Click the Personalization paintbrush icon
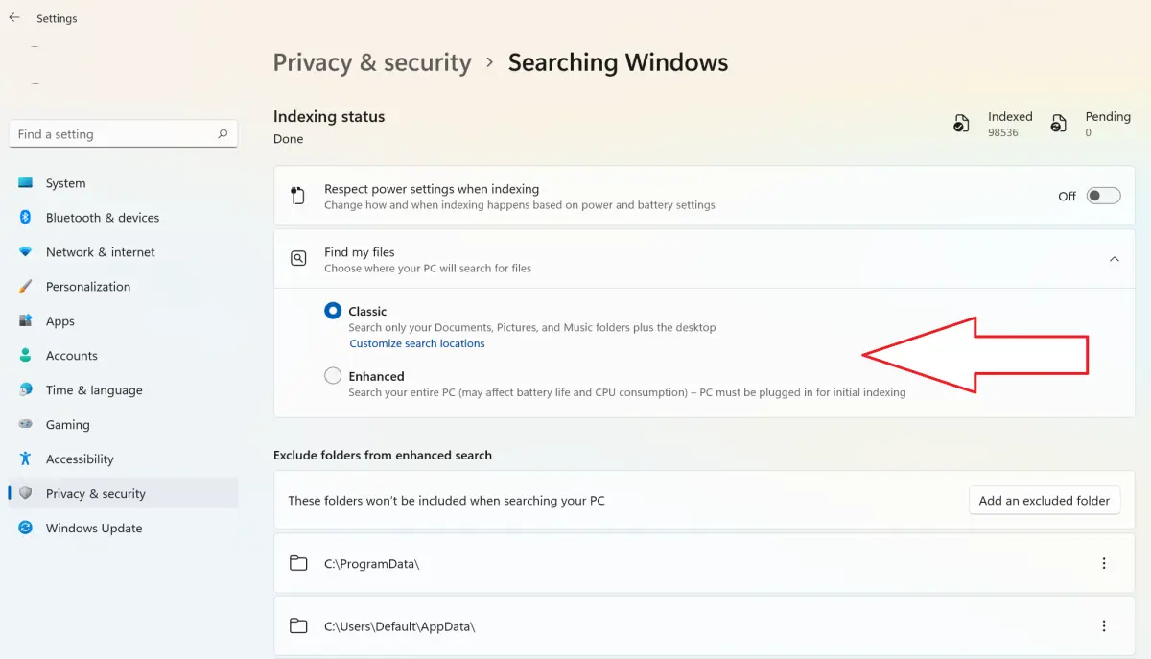1151x659 pixels. (x=26, y=287)
